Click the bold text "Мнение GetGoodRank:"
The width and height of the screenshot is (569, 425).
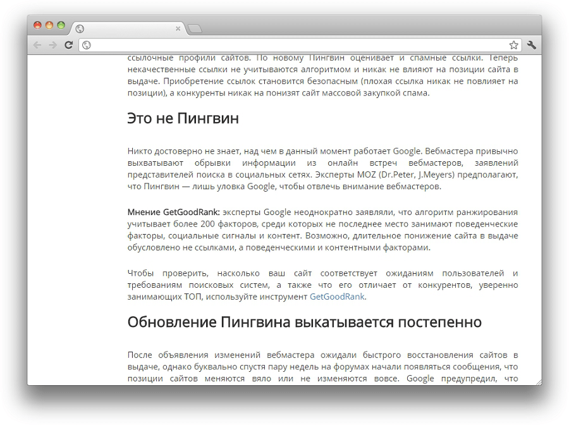click(x=173, y=212)
